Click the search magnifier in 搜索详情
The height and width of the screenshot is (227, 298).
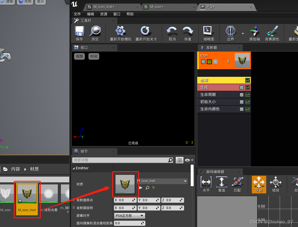tap(171, 160)
